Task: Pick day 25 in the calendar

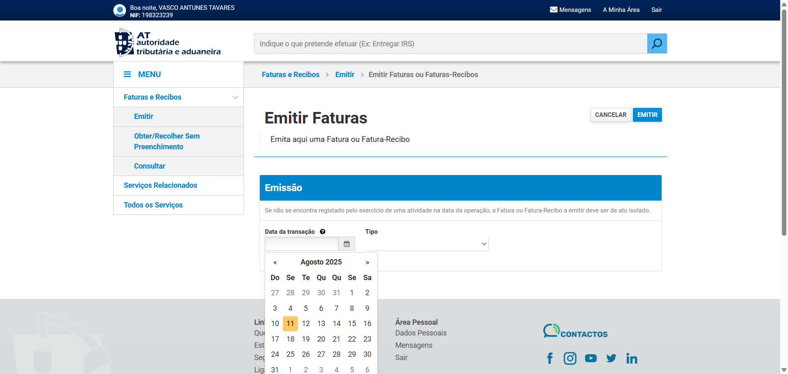Action: 290,354
